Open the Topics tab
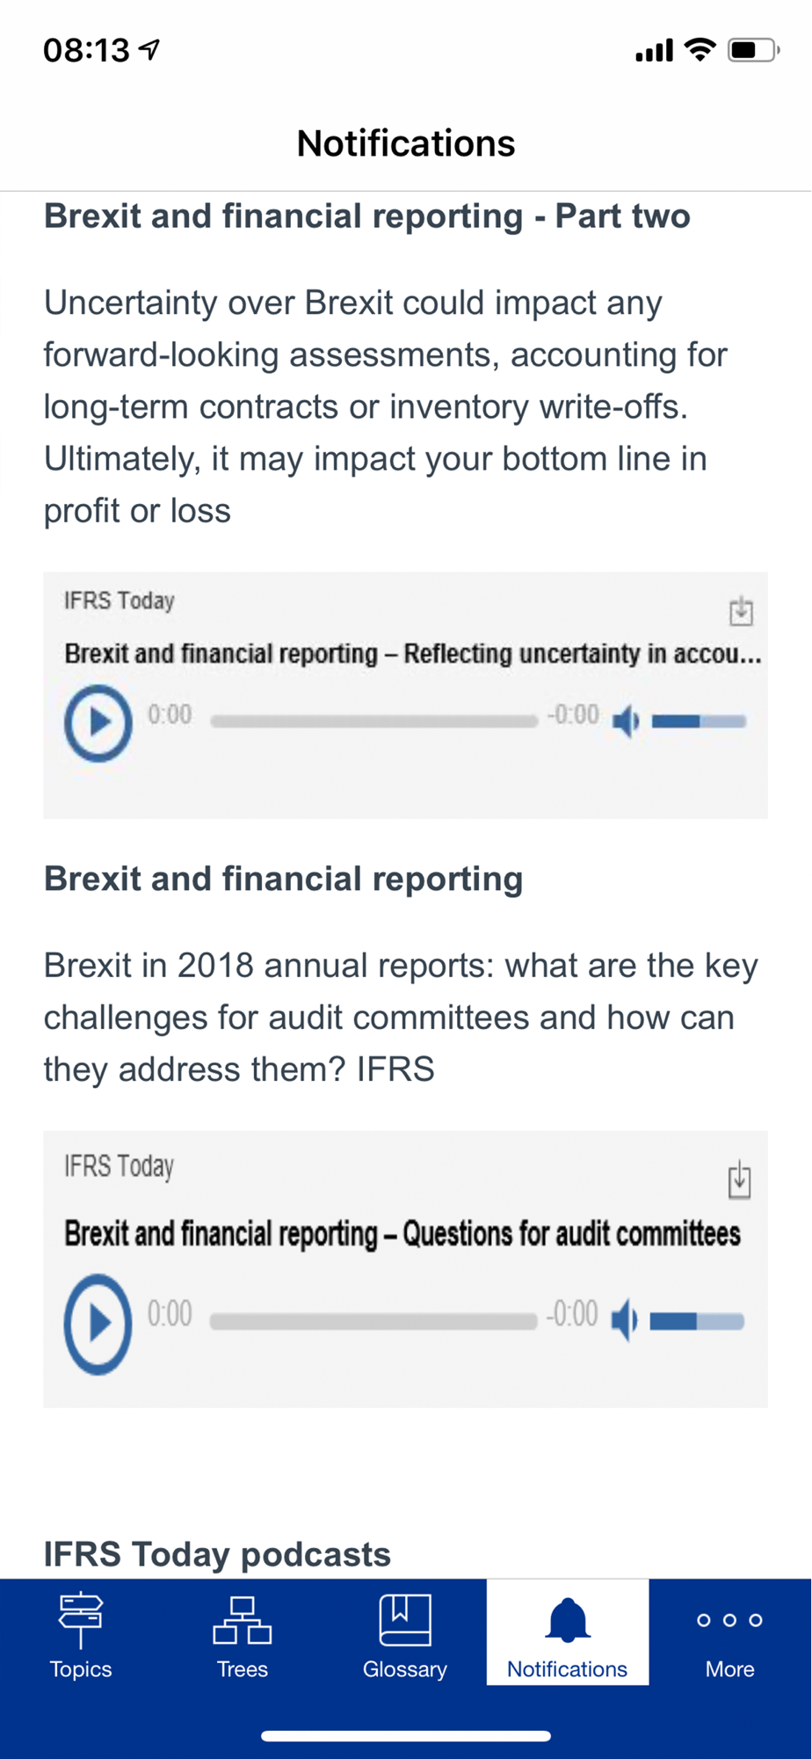Image resolution: width=812 pixels, height=1759 pixels. point(81,1632)
